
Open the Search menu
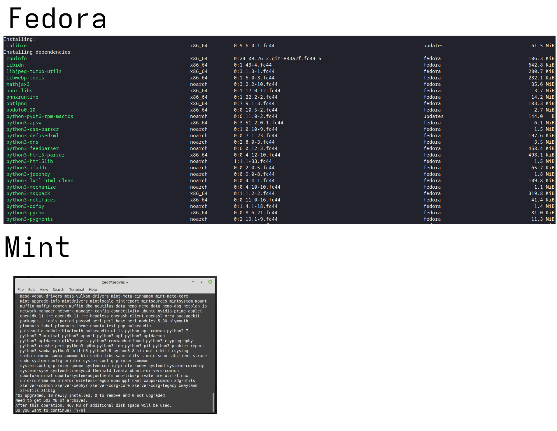tap(58, 289)
